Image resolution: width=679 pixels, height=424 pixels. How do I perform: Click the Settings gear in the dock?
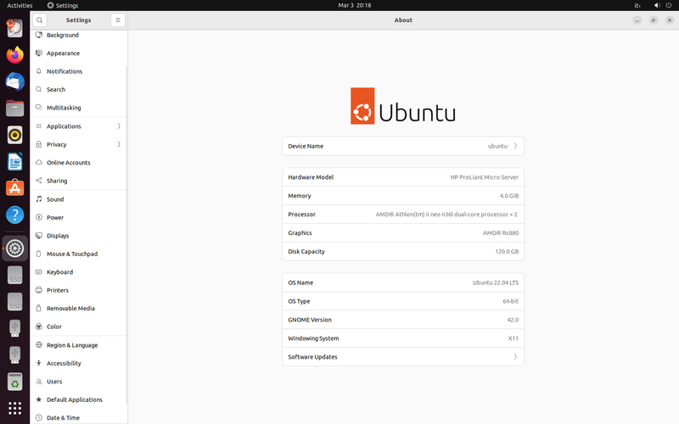[14, 248]
